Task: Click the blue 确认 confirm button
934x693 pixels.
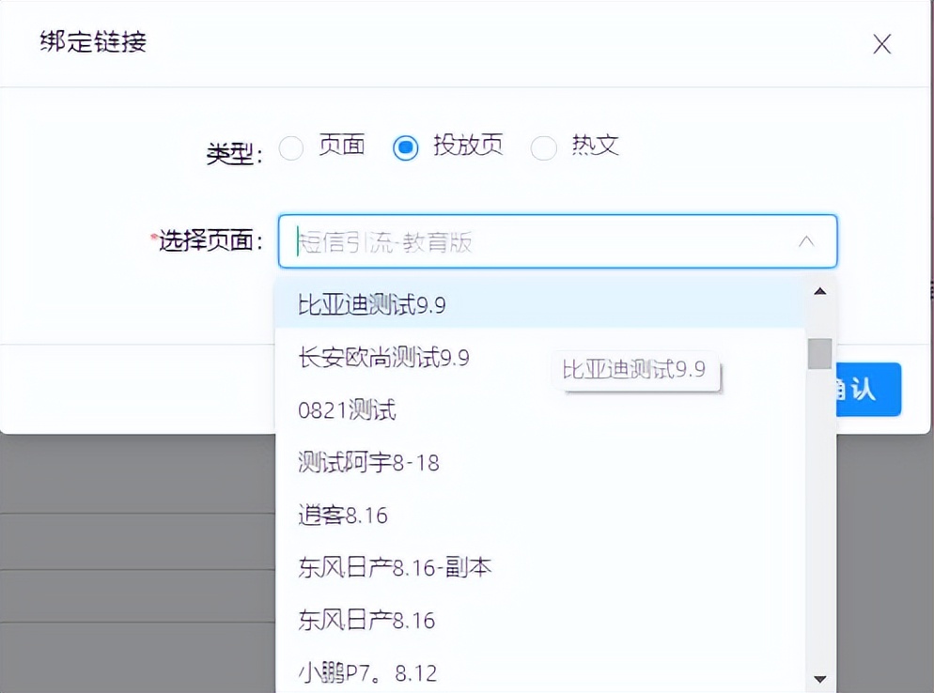Action: [869, 390]
